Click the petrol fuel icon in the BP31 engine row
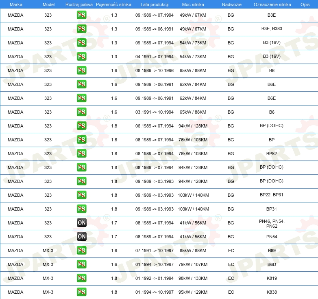This screenshot has width=318, height=299. [x=81, y=209]
